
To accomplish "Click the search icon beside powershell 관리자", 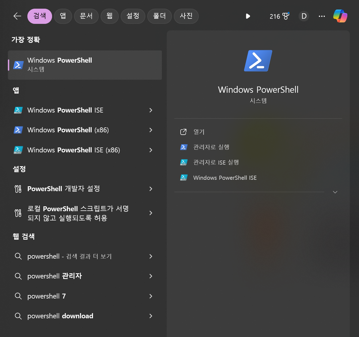I will pos(18,276).
